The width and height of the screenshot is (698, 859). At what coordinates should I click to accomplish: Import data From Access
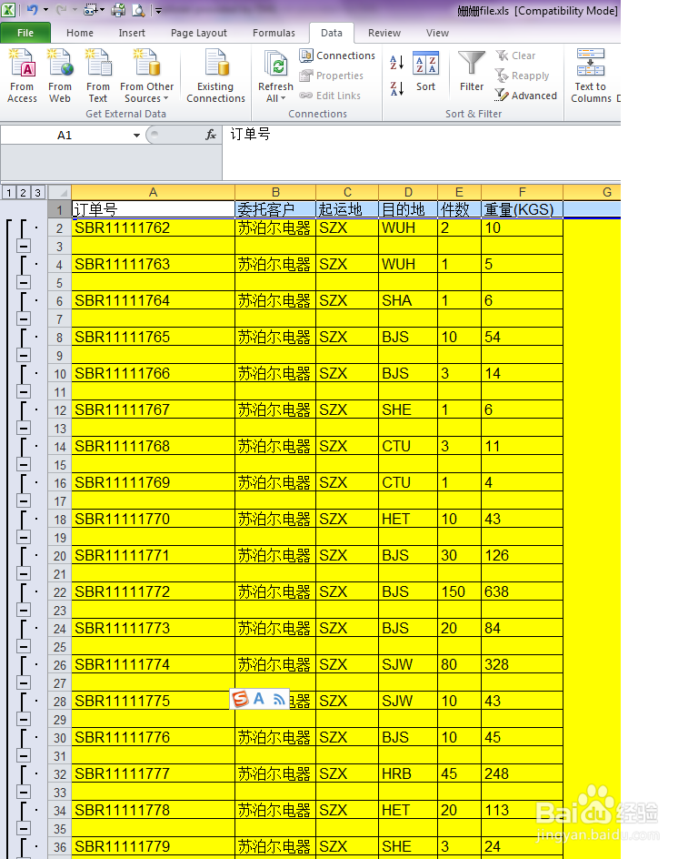coord(22,76)
